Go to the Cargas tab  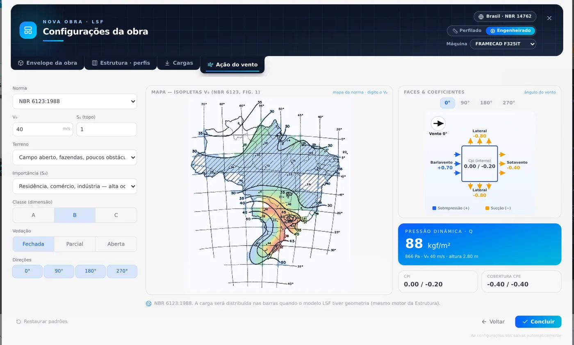(x=179, y=63)
